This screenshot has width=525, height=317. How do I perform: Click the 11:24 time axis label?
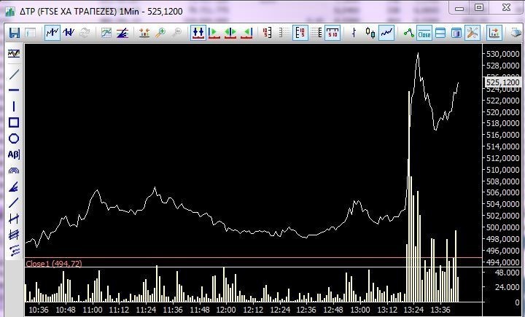146,310
